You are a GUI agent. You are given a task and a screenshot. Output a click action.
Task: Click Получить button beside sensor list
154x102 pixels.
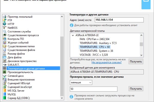(x=136, y=61)
